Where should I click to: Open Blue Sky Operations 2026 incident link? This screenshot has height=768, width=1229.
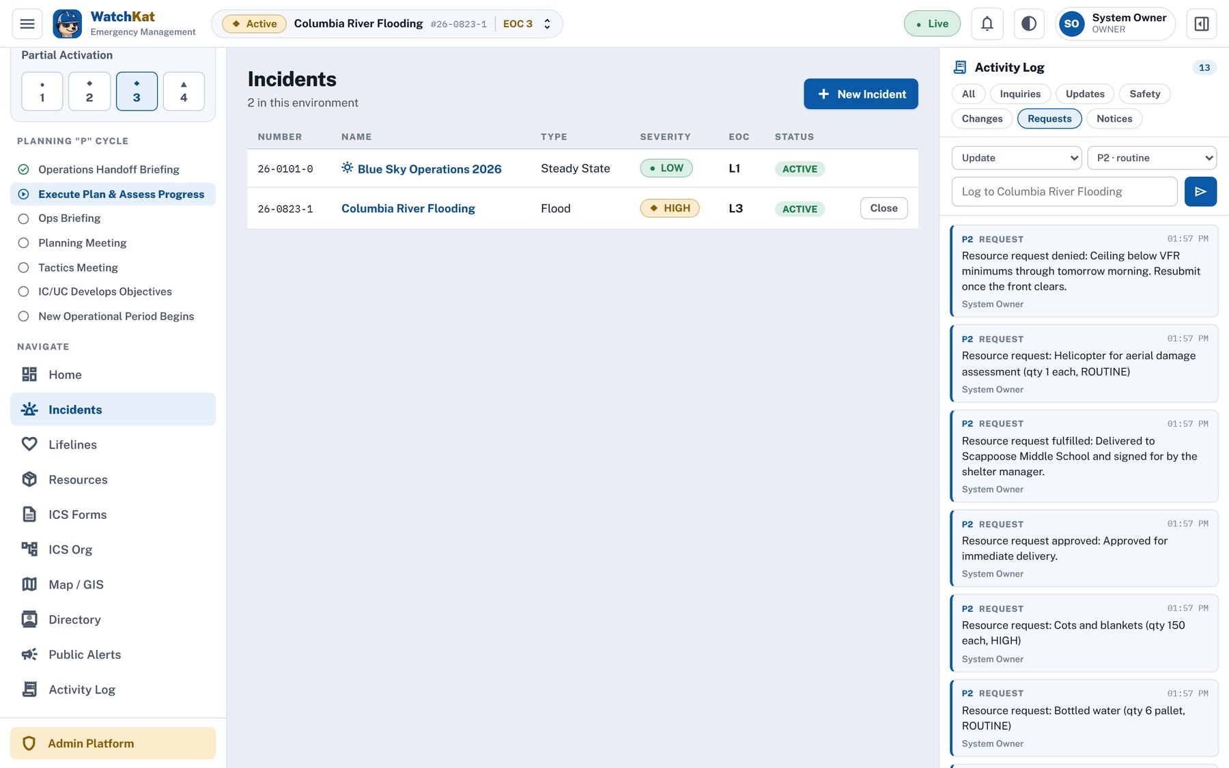429,169
